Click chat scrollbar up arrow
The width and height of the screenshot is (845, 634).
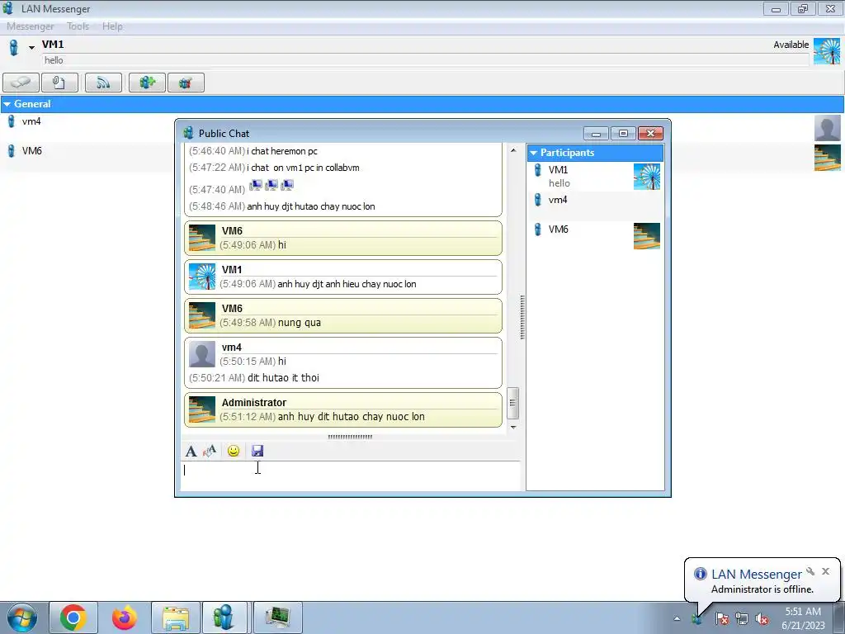click(x=513, y=150)
